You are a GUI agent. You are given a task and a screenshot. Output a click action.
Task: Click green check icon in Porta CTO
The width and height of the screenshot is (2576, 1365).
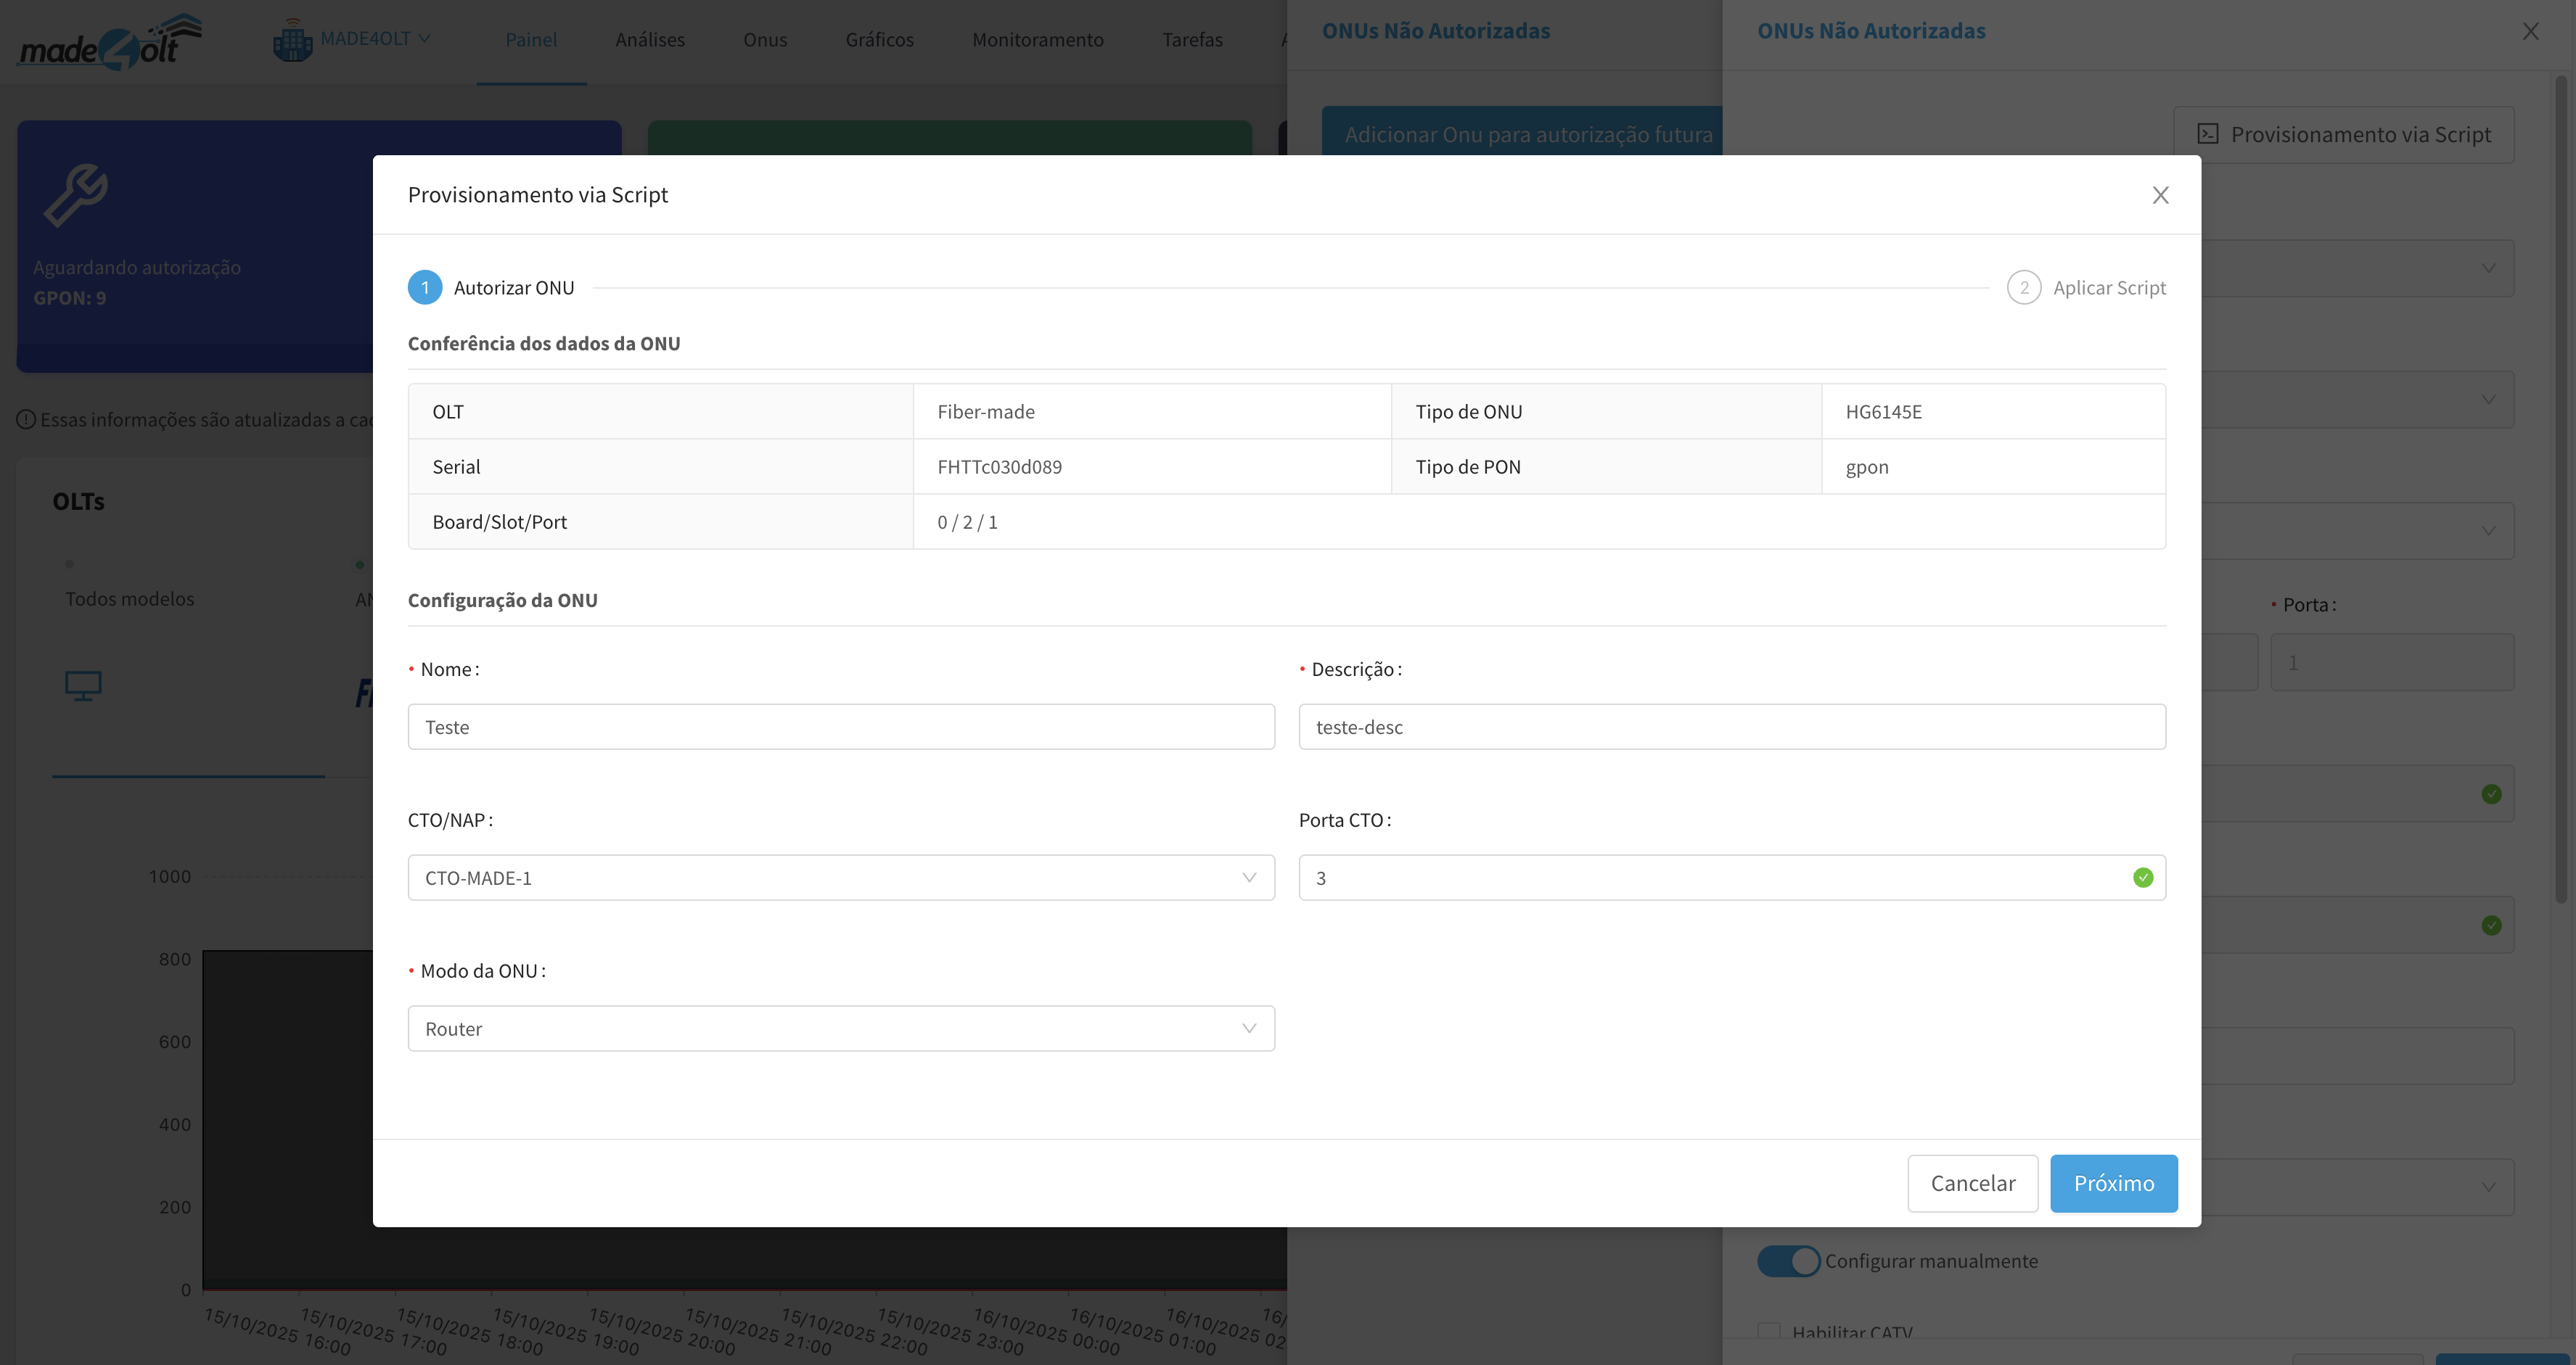[x=2142, y=878]
